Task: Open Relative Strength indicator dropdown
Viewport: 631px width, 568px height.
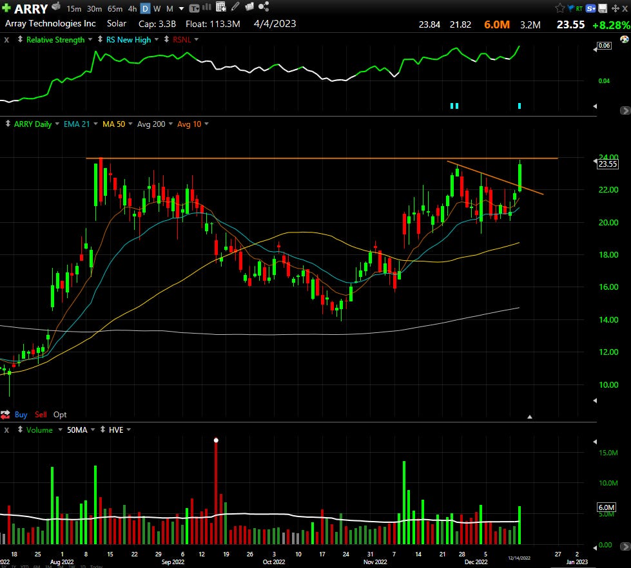Action: click(x=90, y=39)
